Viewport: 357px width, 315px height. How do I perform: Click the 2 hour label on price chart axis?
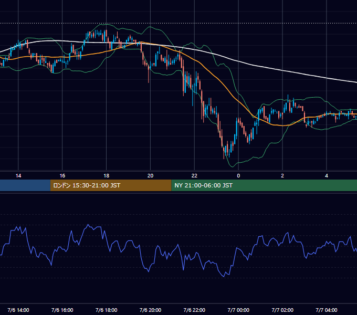point(282,176)
